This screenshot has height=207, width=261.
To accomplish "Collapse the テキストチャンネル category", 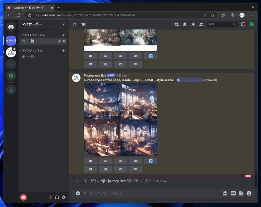I will [33, 35].
